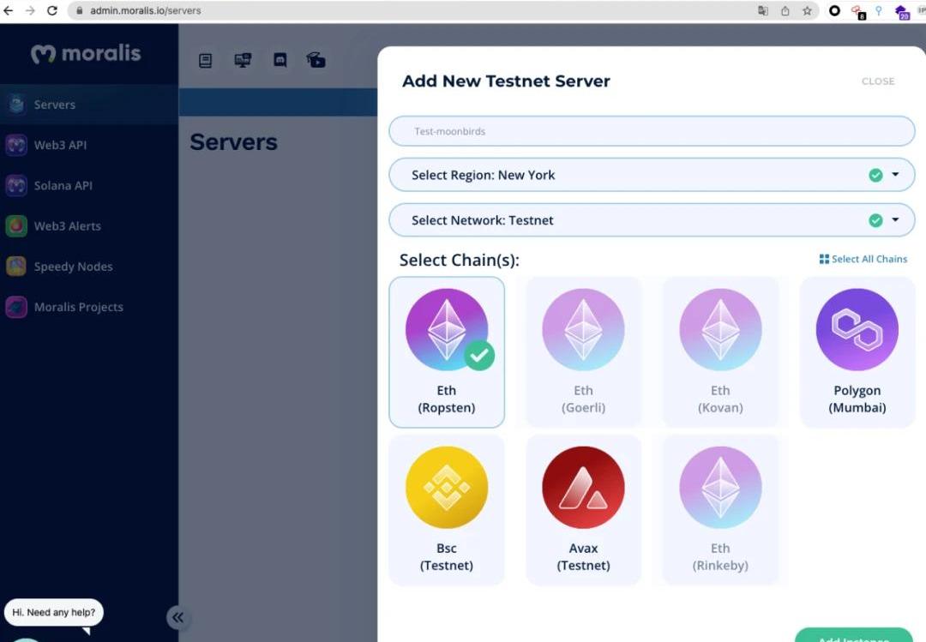Open the Select Network dropdown

pyautogui.click(x=652, y=220)
